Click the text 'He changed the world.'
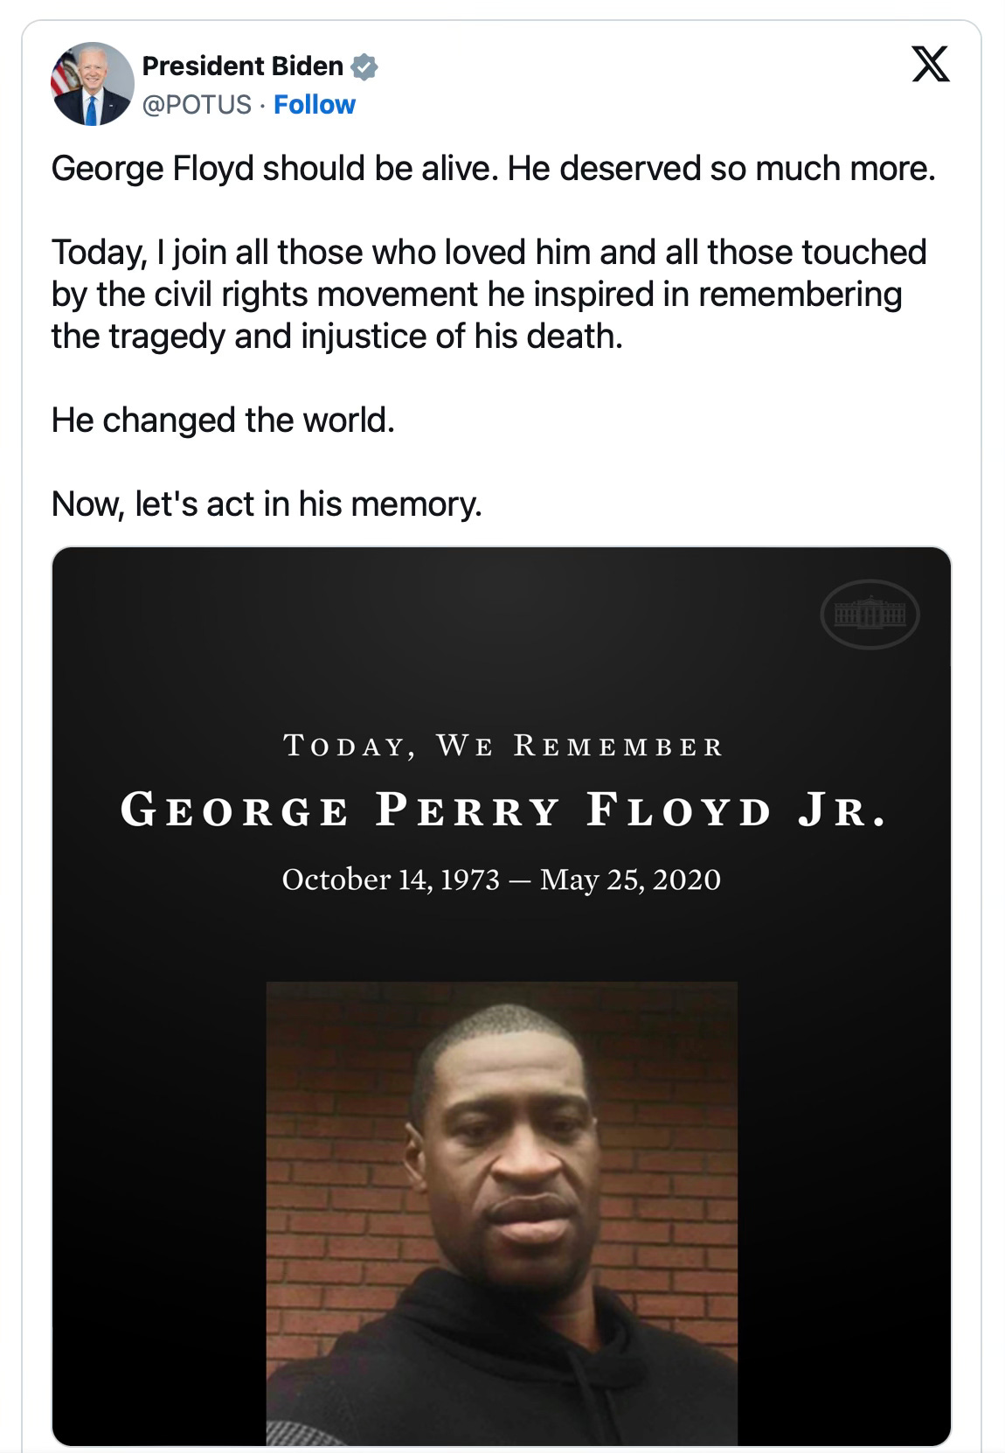The image size is (1005, 1453). (x=223, y=420)
